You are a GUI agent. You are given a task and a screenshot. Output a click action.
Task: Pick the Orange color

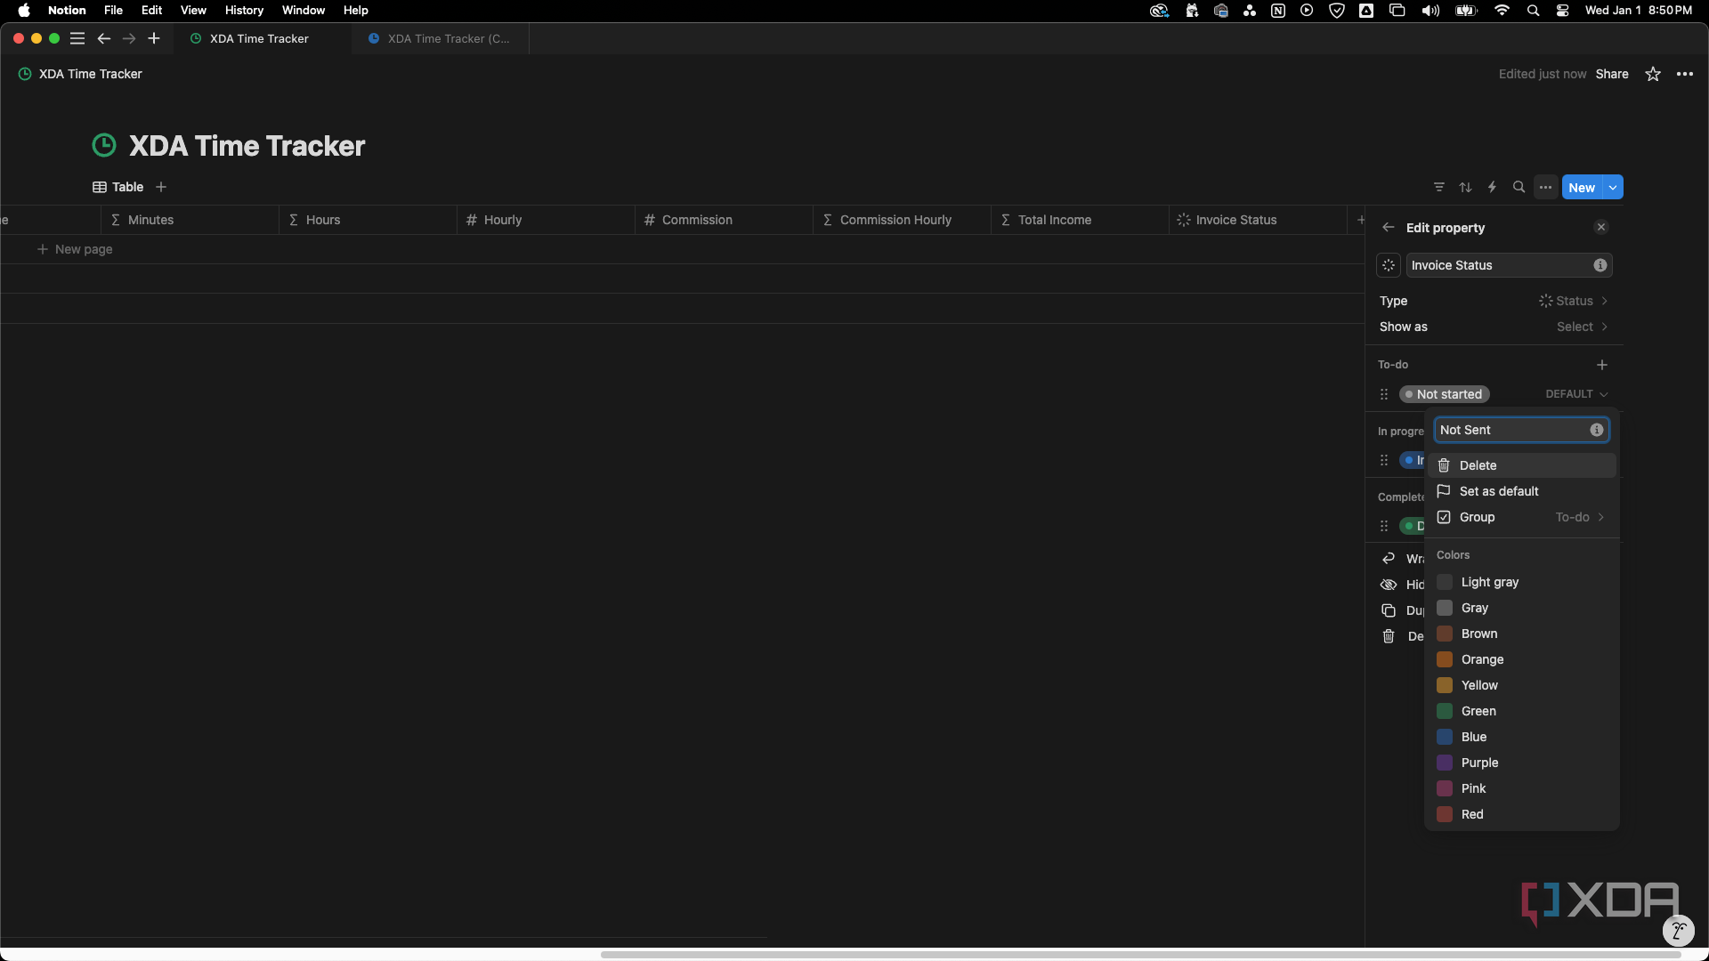[x=1521, y=659]
